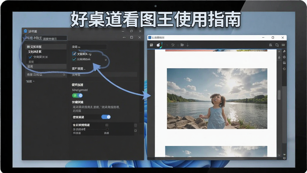Open the hamburger menu in the viewer toolbar
Screen dimensions: 307x173
click(283, 45)
